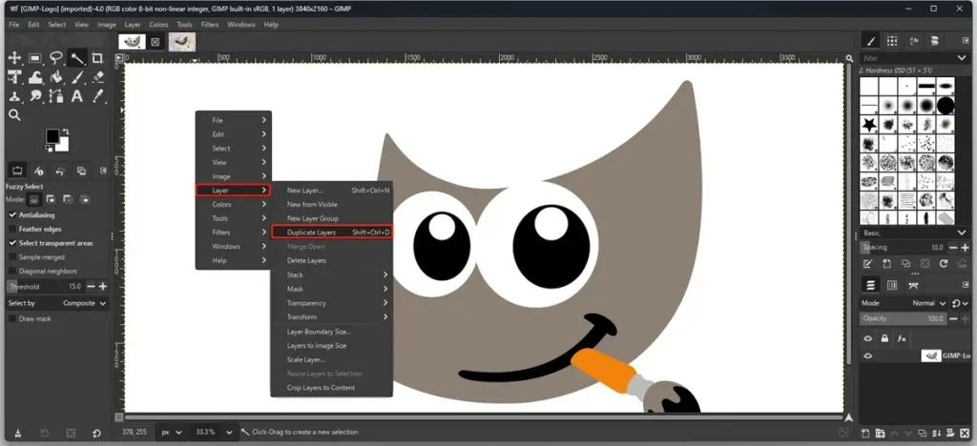977x446 pixels.
Task: Disable the Antialiasing checkbox
Action: 12,214
